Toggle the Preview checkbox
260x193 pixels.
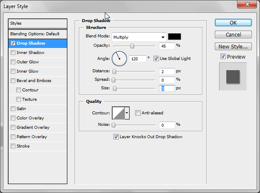click(x=223, y=57)
